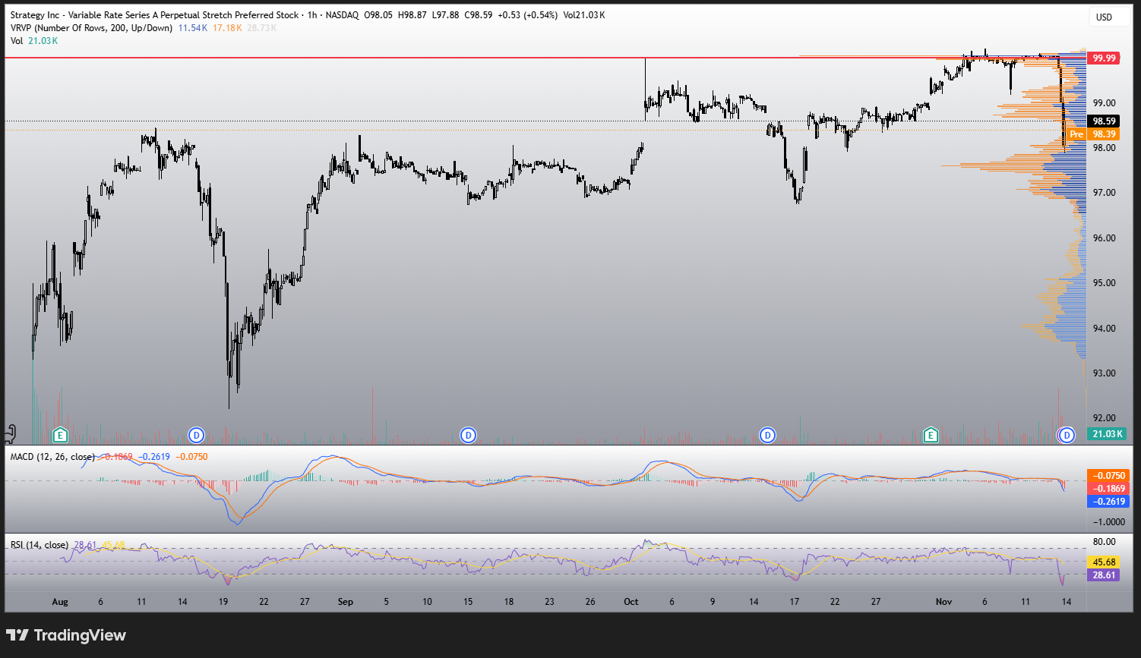Click the small icon at chart's left edge

coord(10,433)
